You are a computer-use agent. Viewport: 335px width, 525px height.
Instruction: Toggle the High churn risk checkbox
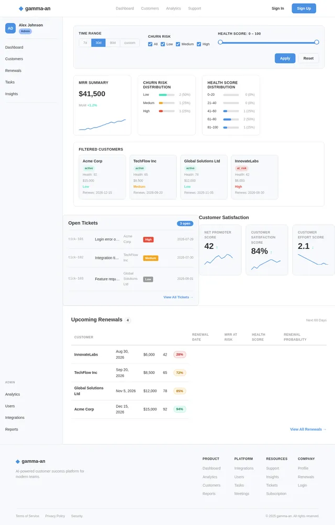pos(199,44)
